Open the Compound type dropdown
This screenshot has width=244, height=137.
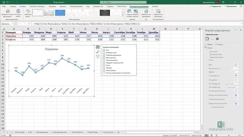pyautogui.click(x=236, y=76)
